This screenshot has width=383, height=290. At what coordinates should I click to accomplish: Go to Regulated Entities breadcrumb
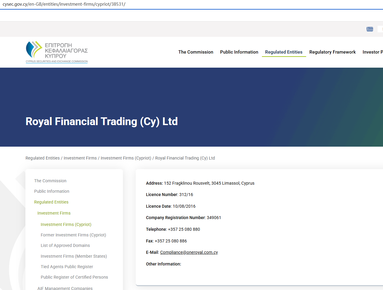coord(43,158)
